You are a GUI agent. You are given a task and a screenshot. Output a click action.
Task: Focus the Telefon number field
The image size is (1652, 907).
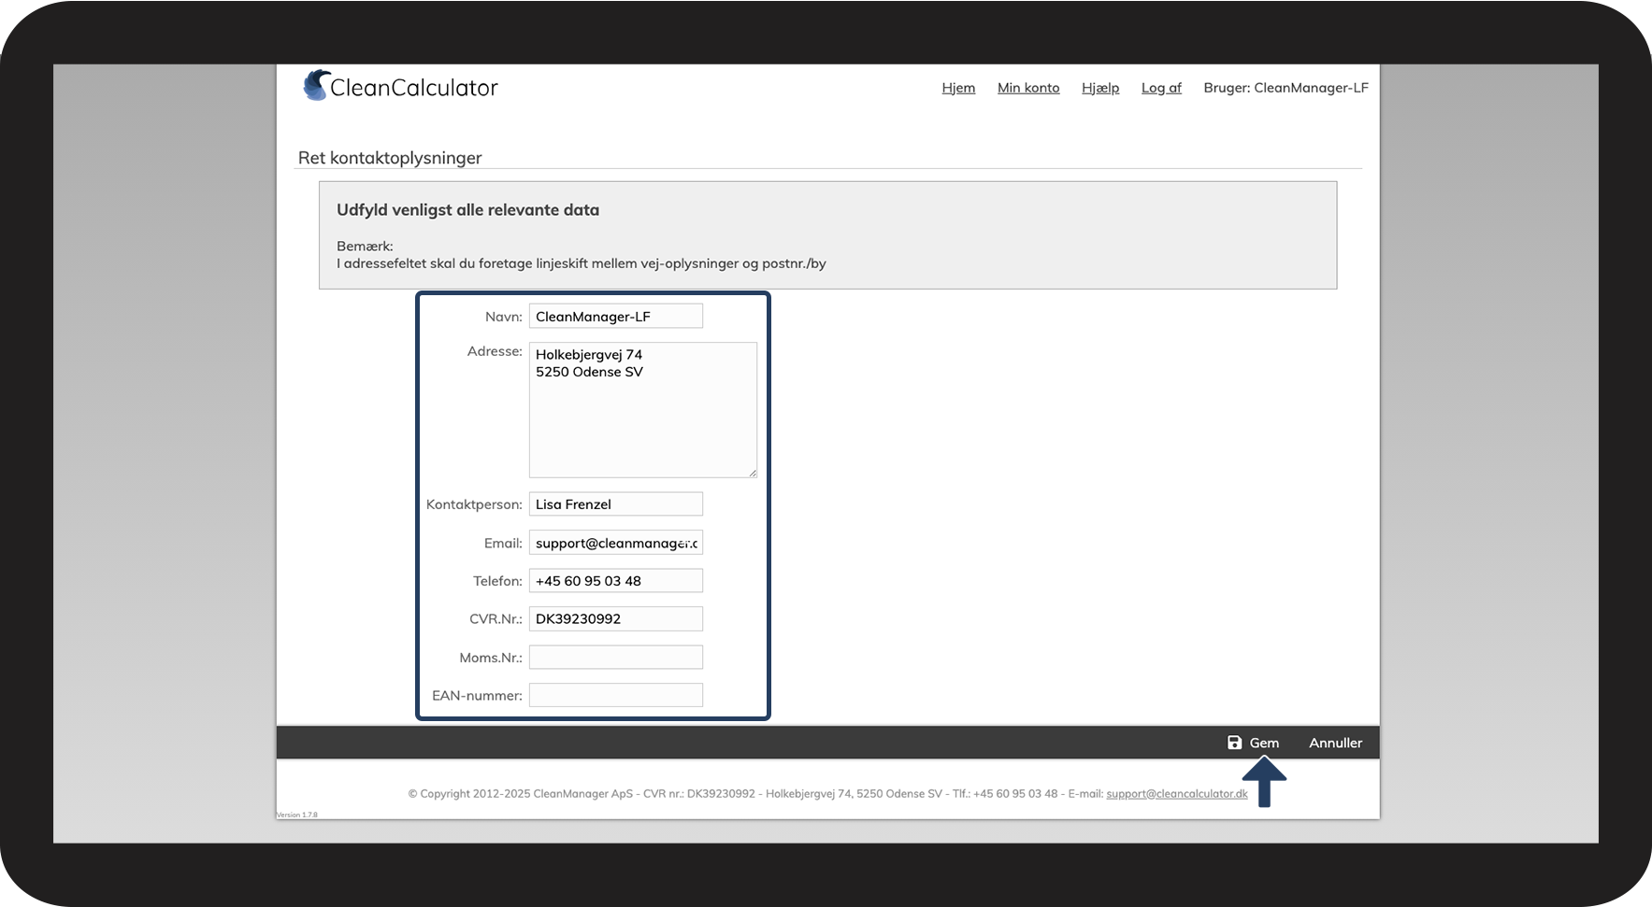click(615, 581)
